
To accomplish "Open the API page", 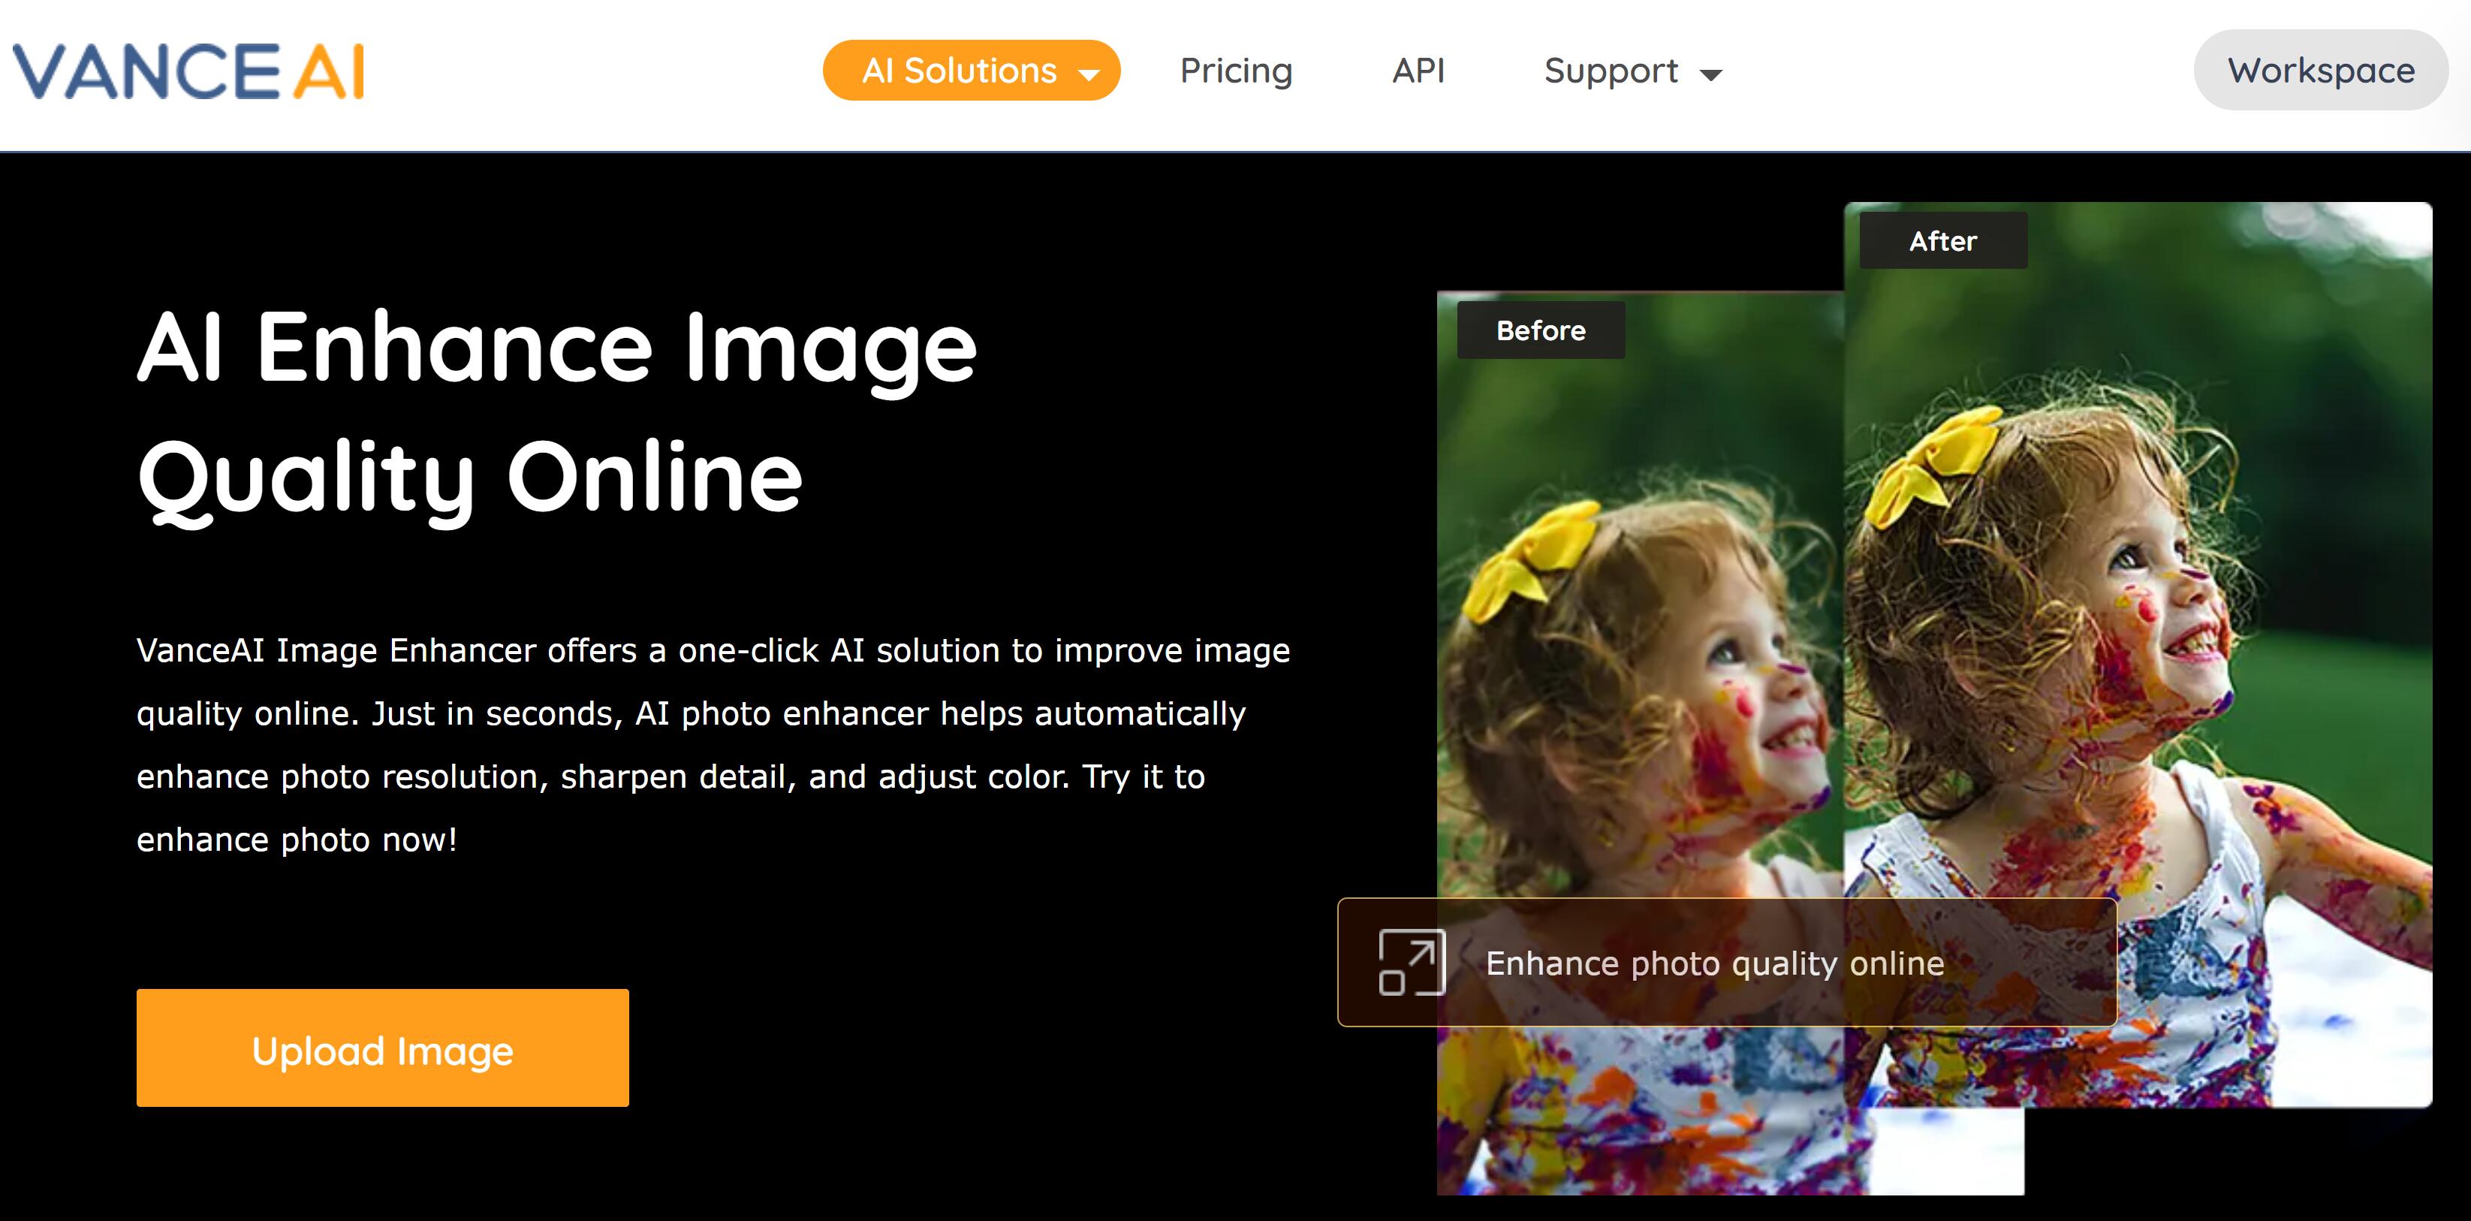I will [x=1418, y=70].
